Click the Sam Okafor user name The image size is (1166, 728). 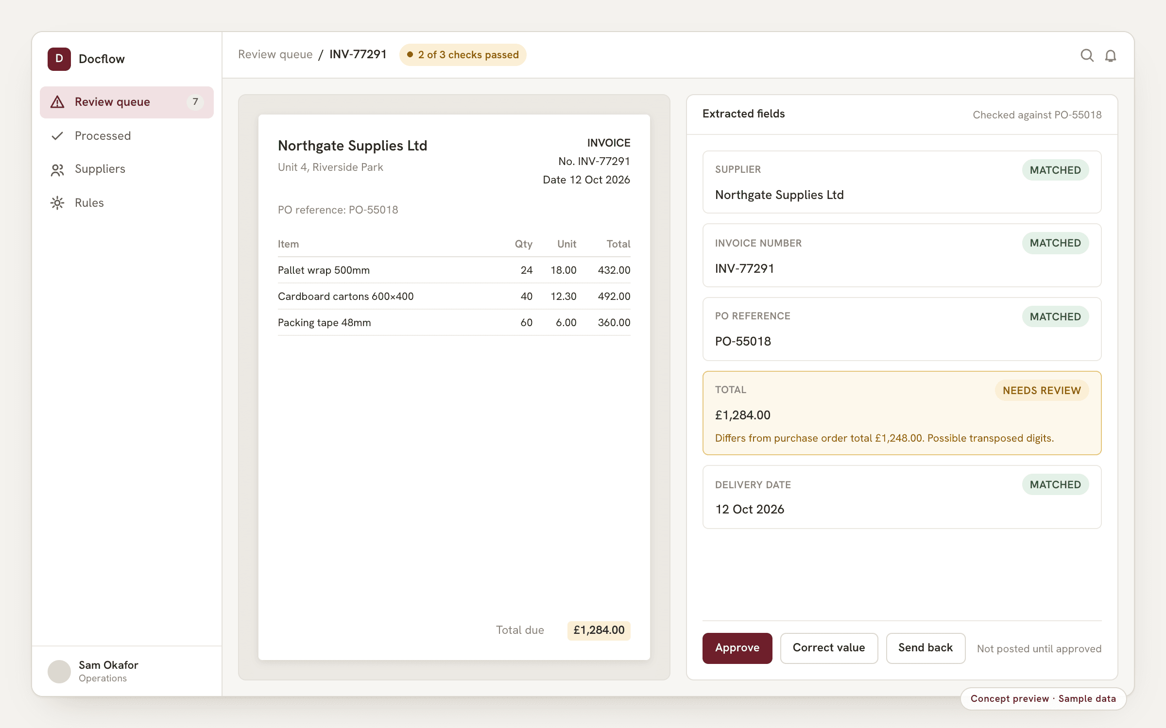coord(108,665)
